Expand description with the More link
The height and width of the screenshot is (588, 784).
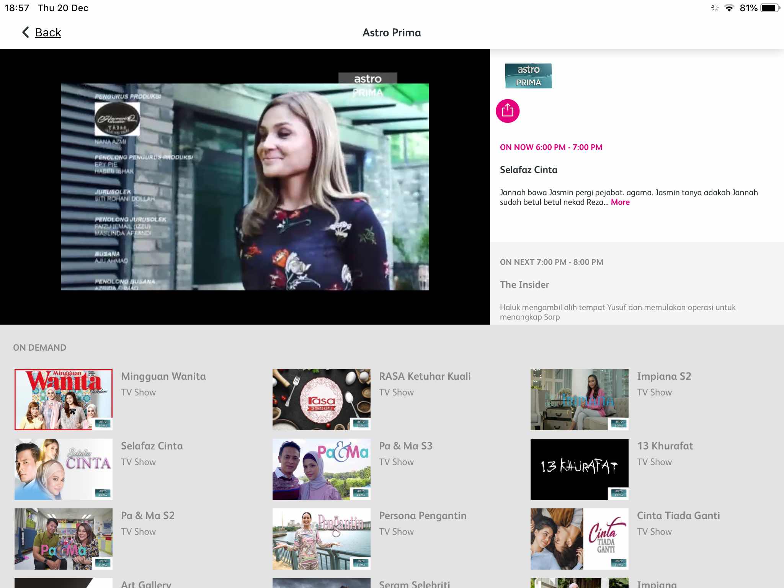(620, 202)
